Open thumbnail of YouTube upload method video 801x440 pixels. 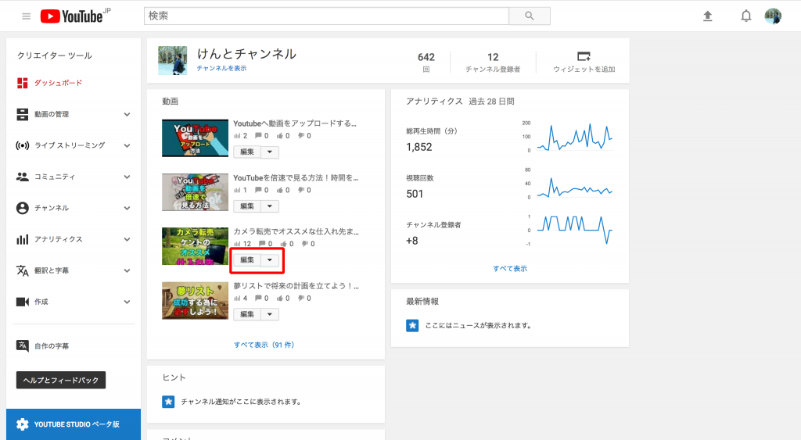click(195, 138)
